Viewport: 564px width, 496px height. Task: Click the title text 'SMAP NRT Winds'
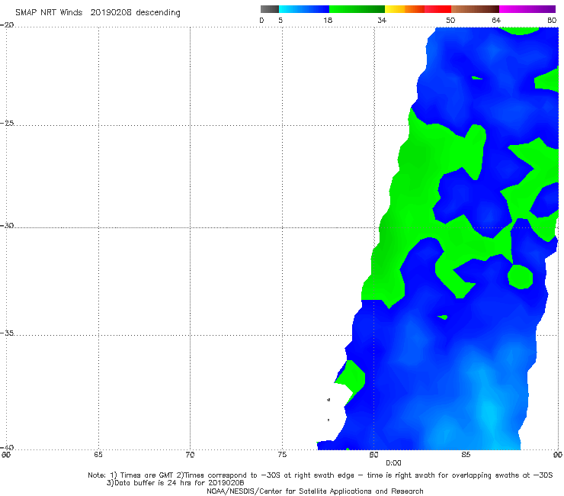49,12
